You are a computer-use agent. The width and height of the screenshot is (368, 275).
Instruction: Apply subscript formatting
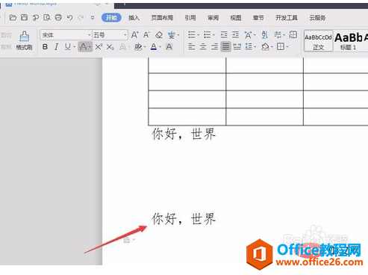(x=110, y=46)
